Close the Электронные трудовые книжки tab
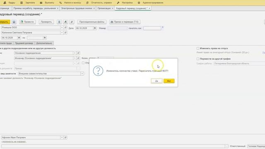Viewport: 265px width, 149px height. 94,8
